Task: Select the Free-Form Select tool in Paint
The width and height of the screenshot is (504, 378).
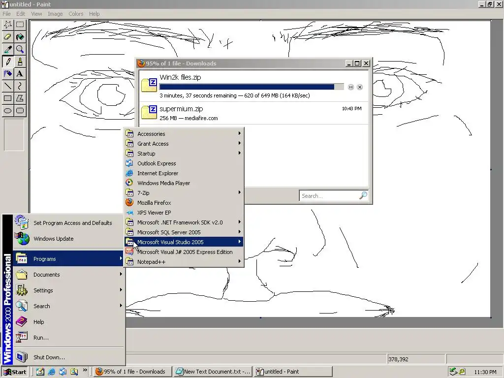Action: coord(8,25)
